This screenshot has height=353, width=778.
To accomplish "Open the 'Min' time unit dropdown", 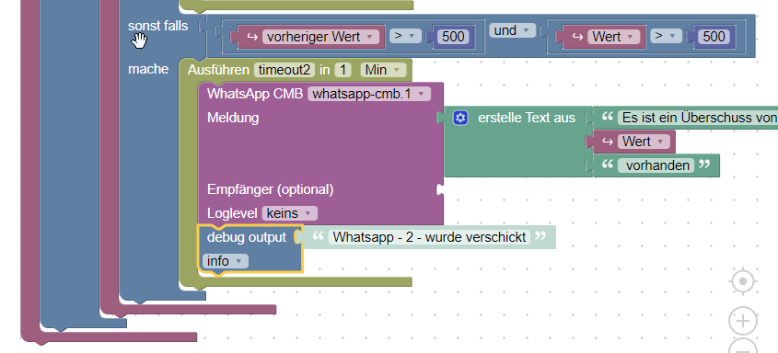I will 383,70.
